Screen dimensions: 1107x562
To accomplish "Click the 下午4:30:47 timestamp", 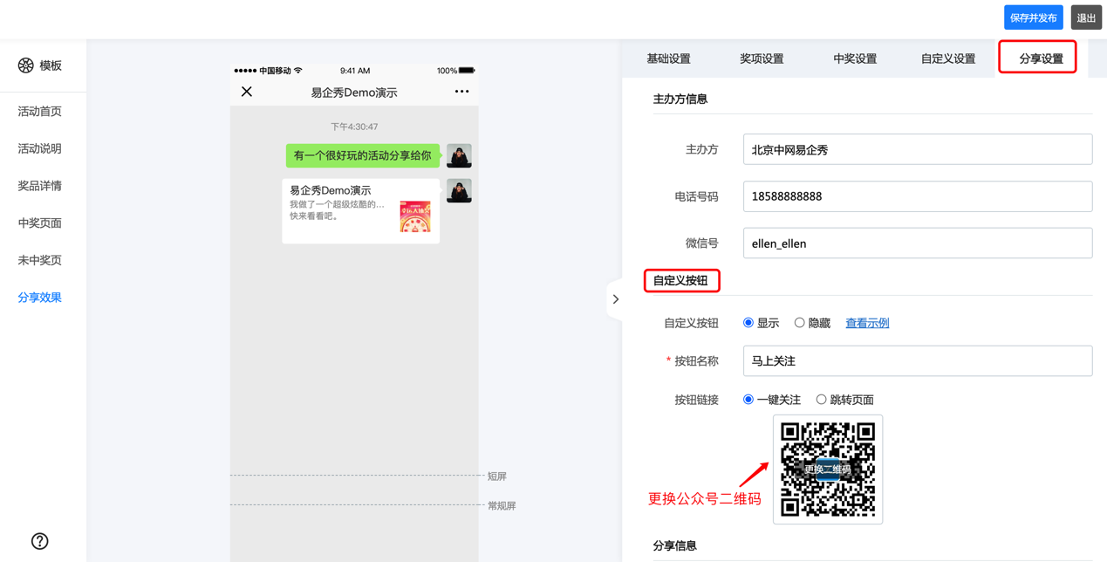I will [x=354, y=127].
